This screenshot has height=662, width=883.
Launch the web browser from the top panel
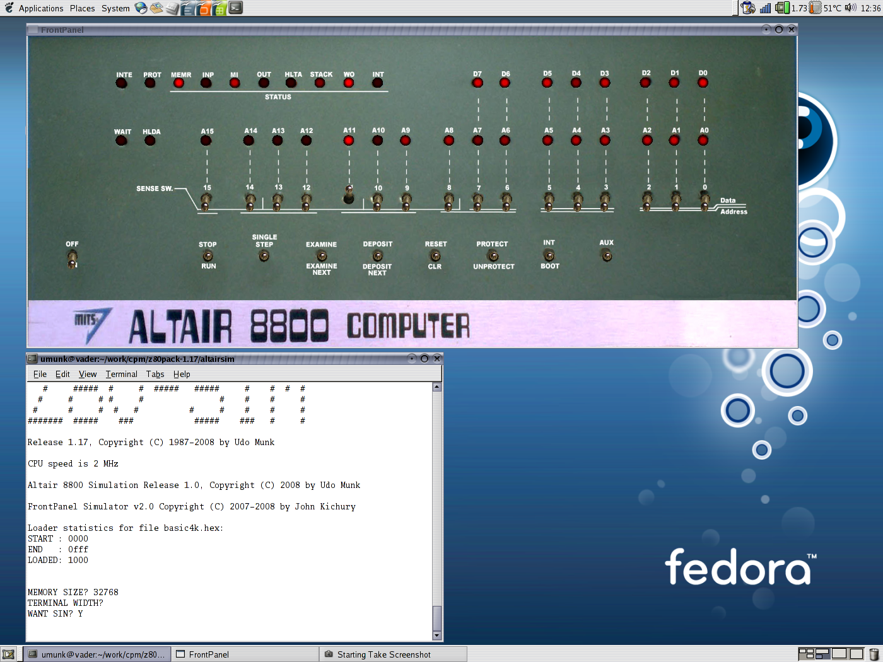click(140, 8)
